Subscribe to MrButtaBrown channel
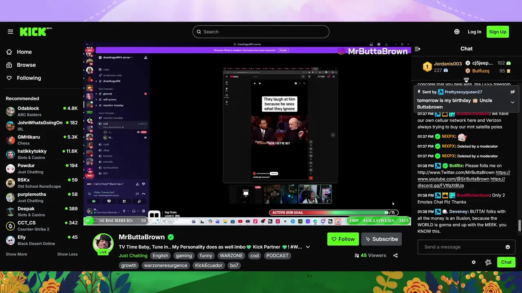This screenshot has height=293, width=522. coord(382,239)
